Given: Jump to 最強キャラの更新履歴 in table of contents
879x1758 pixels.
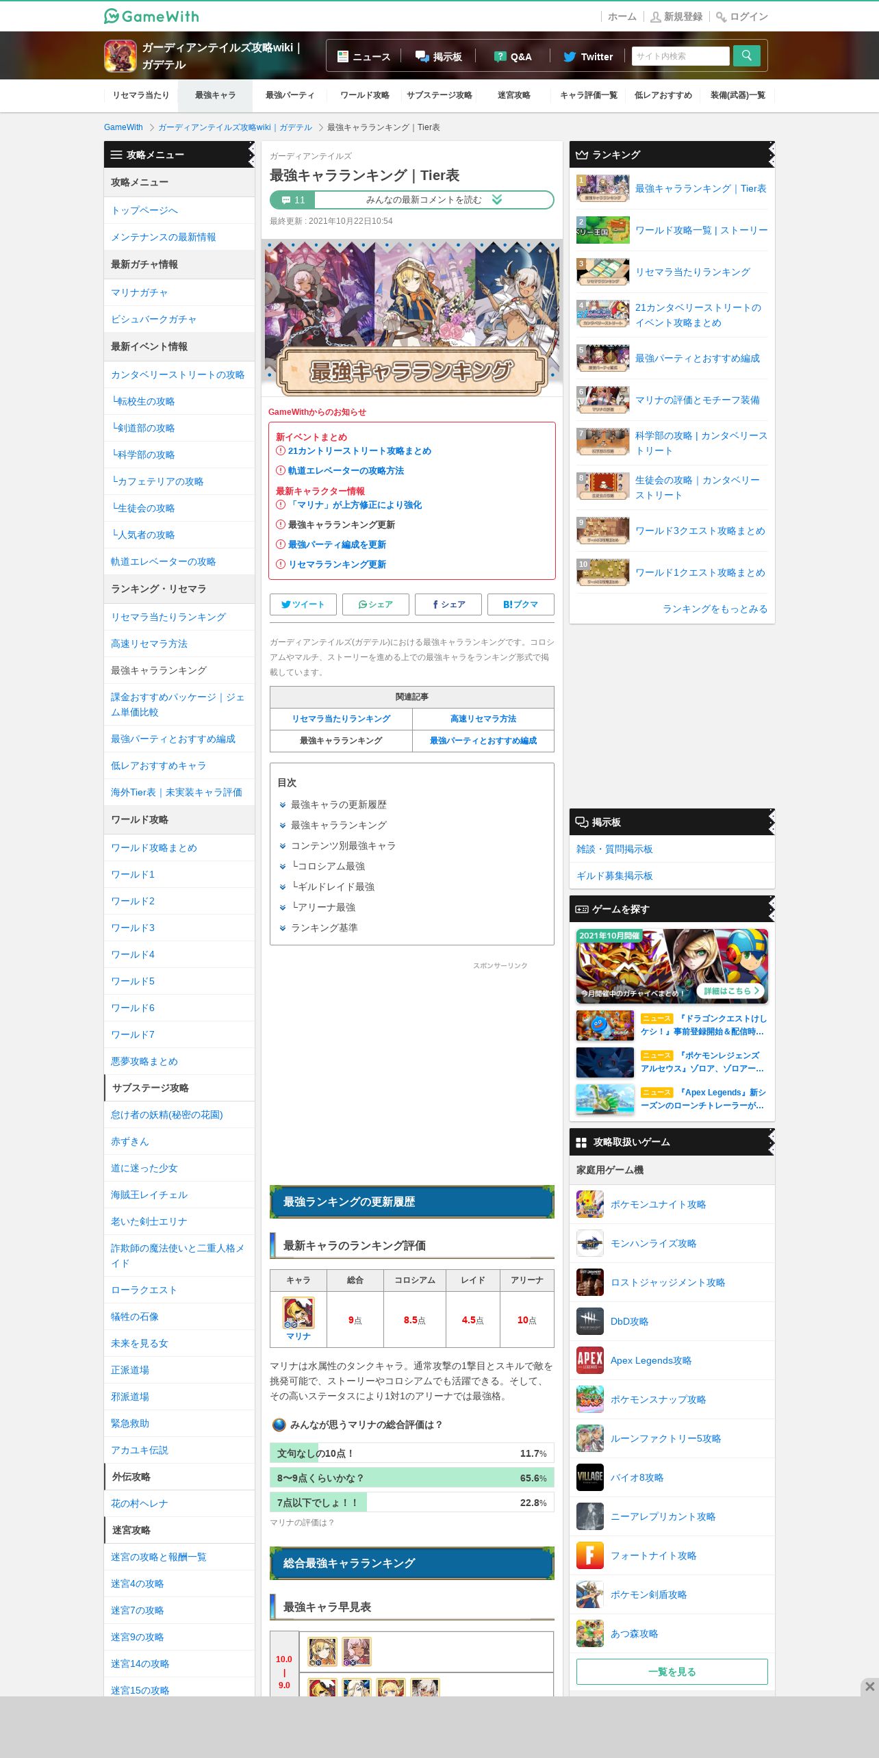Looking at the screenshot, I should [339, 804].
